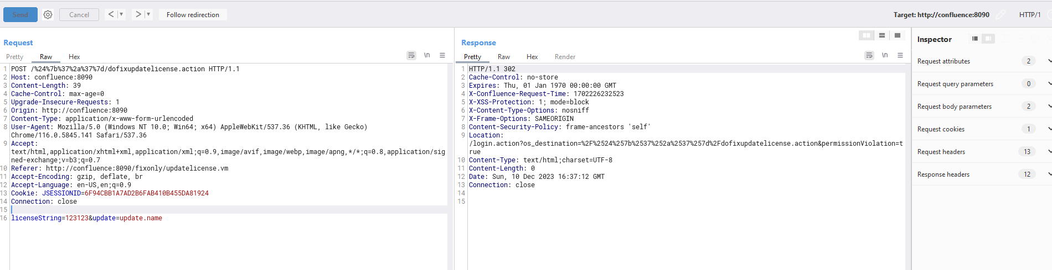
Task: Click the Content-Security-Policy response header
Action: (560, 127)
